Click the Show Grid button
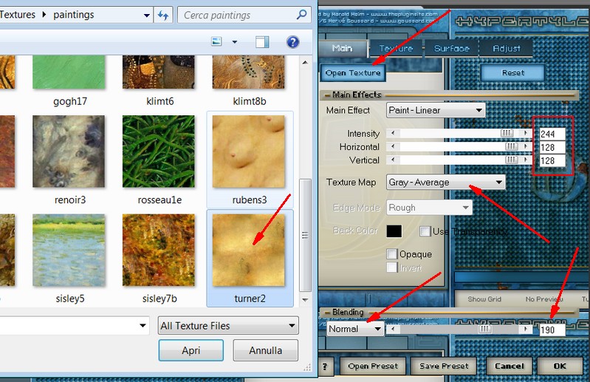 [x=484, y=299]
